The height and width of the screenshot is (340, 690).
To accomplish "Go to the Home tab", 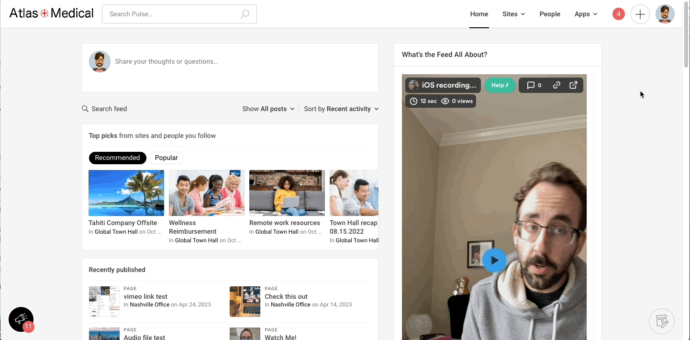I will point(479,14).
